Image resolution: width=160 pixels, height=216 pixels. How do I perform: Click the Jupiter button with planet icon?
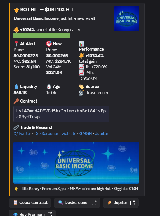[x=121, y=203]
